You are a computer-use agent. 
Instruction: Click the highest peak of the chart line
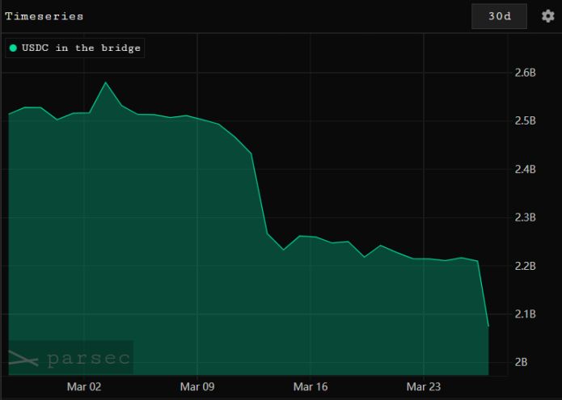point(106,82)
